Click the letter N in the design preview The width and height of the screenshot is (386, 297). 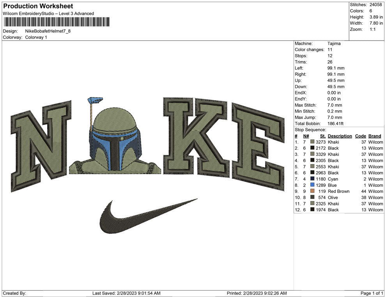[x=41, y=146]
